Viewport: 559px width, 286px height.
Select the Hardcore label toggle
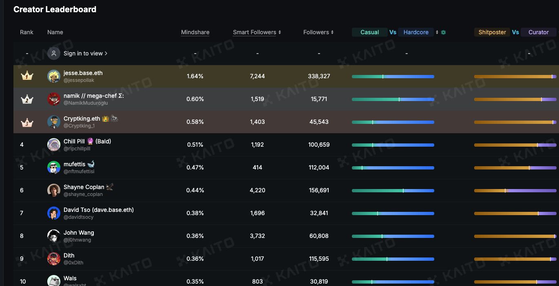(x=416, y=32)
